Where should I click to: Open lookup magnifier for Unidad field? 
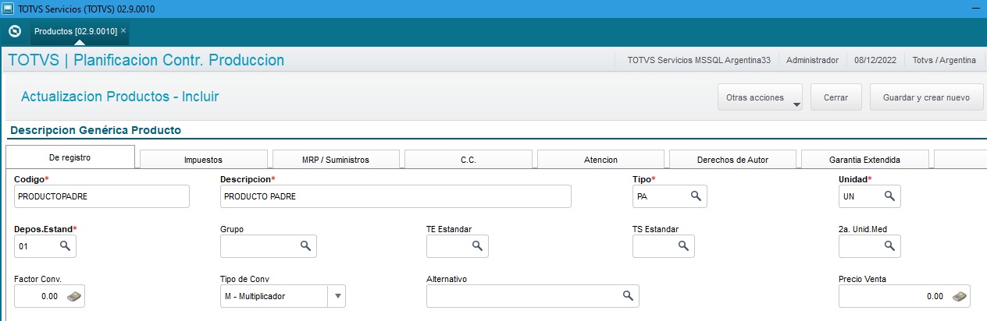(889, 196)
